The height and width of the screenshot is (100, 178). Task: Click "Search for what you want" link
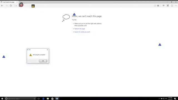82,32
